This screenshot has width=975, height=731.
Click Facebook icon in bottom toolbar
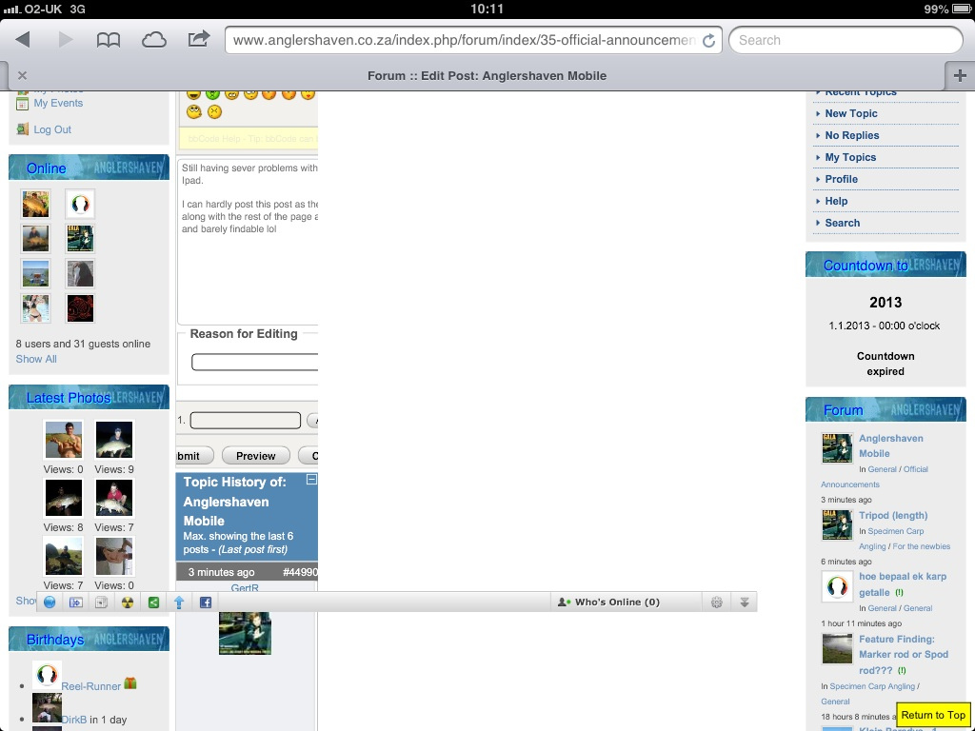(206, 602)
